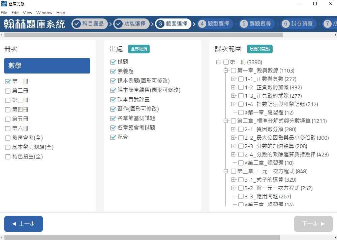Viewport: 337px width, 240px height.
Task: Click the 展開知識點 button
Action: click(x=259, y=49)
